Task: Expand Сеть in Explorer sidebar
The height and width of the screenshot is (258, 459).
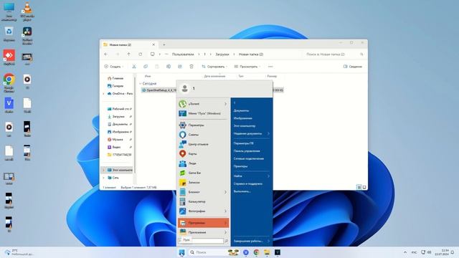Action: tap(103, 178)
